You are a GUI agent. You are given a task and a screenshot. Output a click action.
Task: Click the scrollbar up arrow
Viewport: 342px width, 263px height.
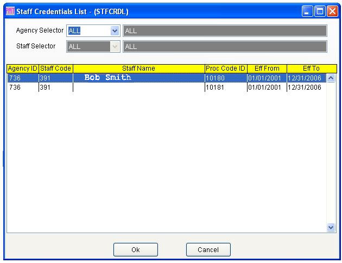tap(331, 78)
